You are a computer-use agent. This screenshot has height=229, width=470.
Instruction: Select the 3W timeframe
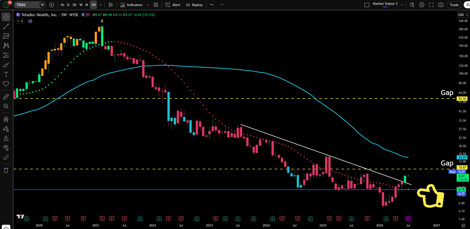pos(93,5)
